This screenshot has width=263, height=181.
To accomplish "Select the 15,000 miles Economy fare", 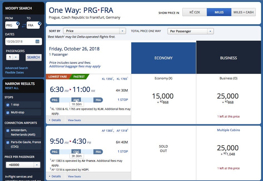I will pos(163,98).
